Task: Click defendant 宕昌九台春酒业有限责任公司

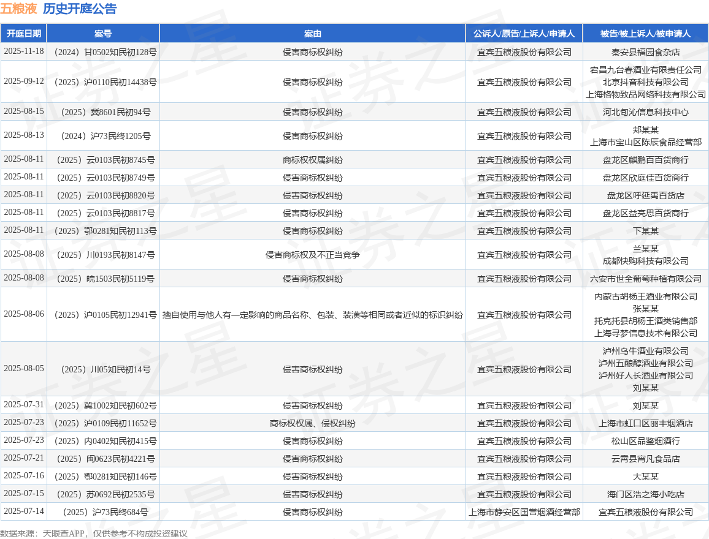Action: coord(645,70)
